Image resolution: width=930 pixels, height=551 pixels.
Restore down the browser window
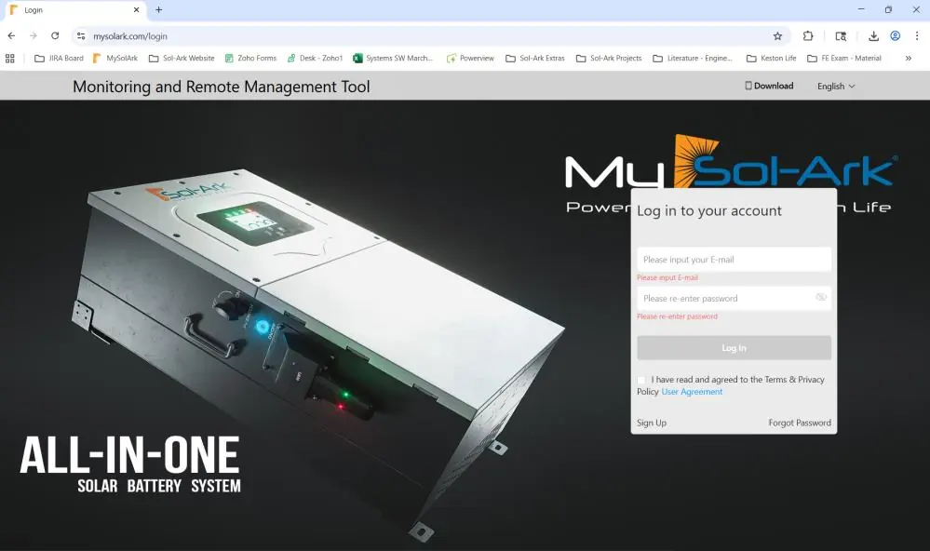[x=888, y=9]
